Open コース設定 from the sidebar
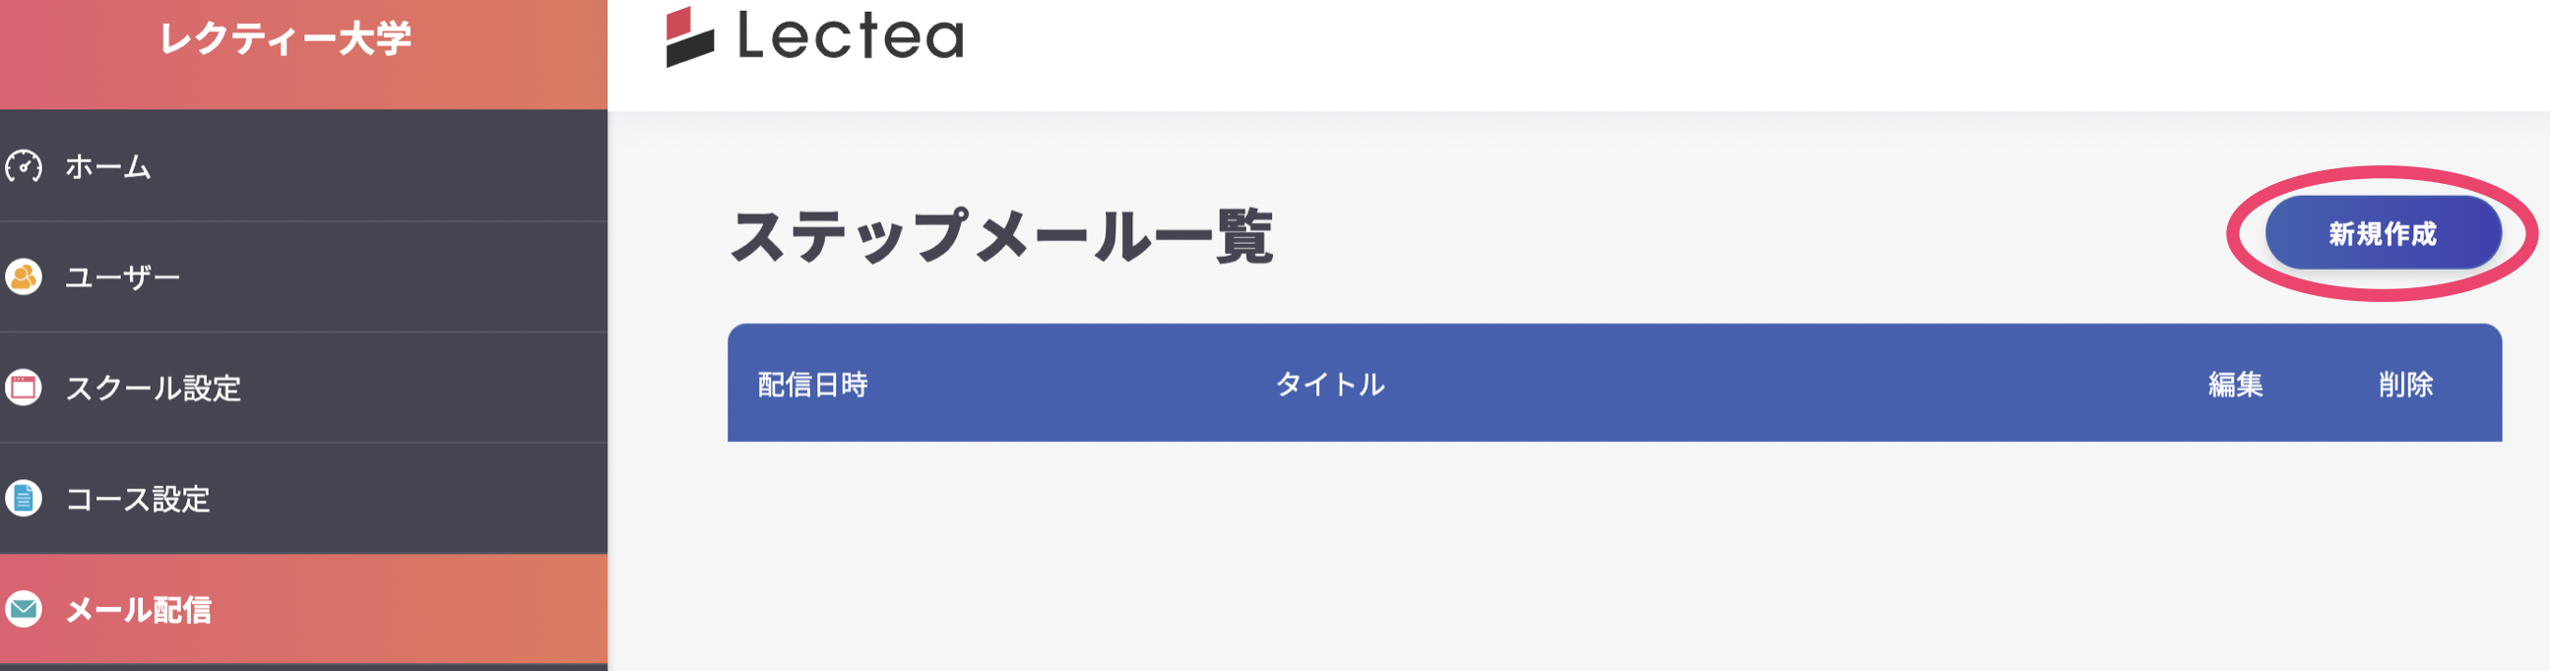 pyautogui.click(x=138, y=499)
